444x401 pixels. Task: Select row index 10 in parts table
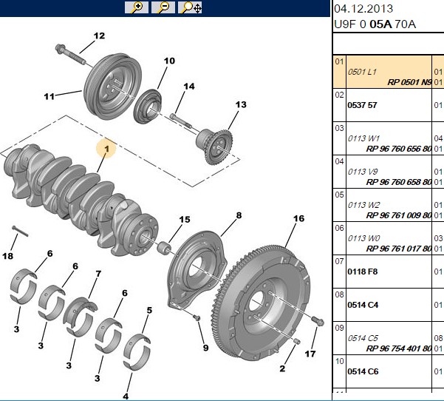pos(339,361)
